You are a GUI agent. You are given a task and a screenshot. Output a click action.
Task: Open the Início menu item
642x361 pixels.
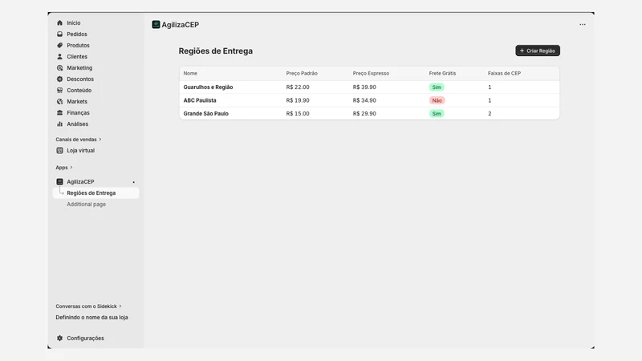[74, 23]
